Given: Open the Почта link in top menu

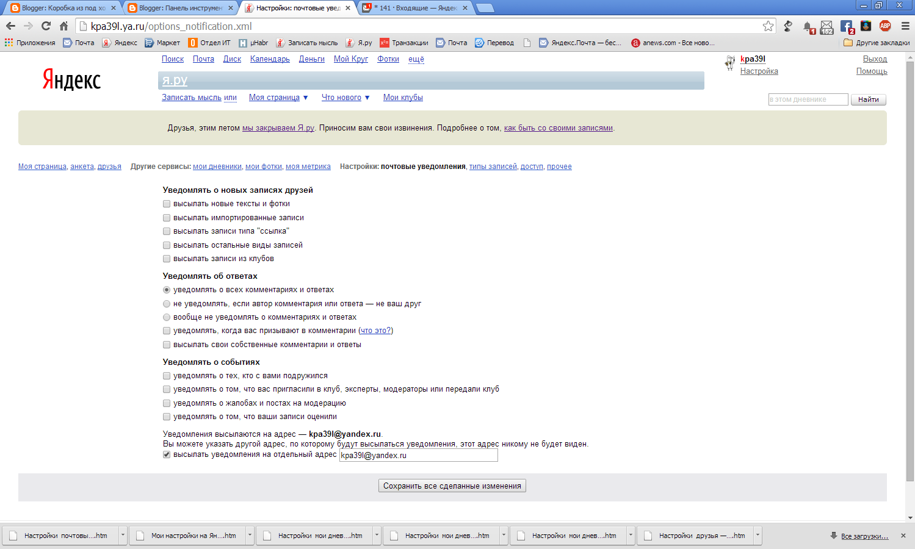Looking at the screenshot, I should click(203, 59).
